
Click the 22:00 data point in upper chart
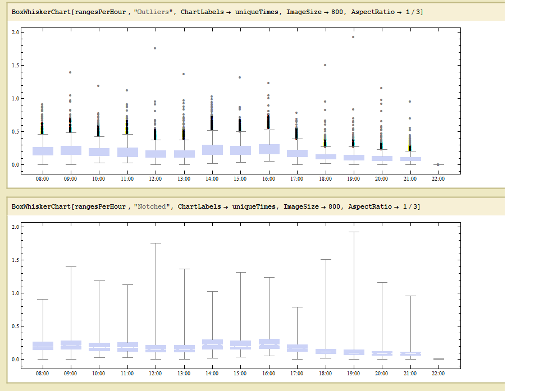pos(438,164)
